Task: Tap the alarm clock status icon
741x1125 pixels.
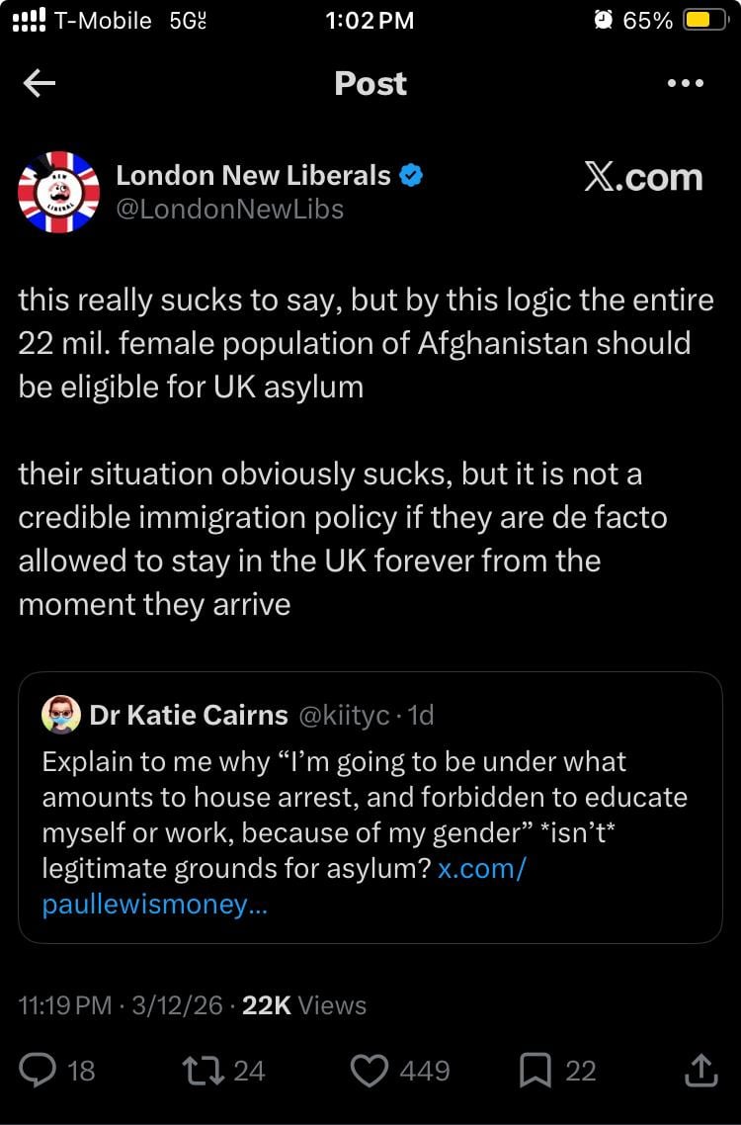Action: (604, 21)
